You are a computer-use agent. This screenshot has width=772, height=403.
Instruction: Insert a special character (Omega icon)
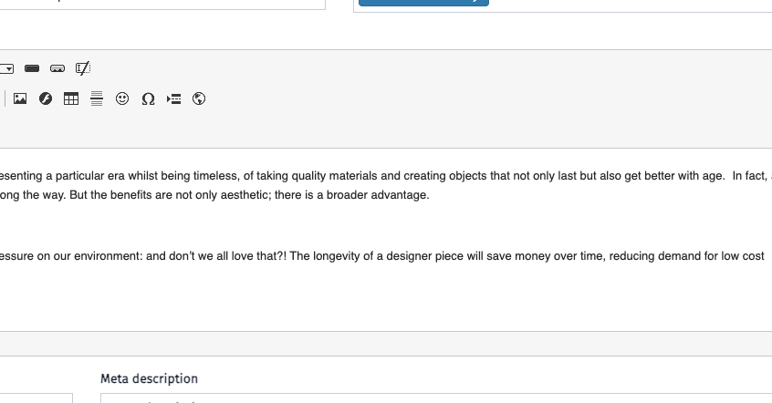click(x=148, y=98)
